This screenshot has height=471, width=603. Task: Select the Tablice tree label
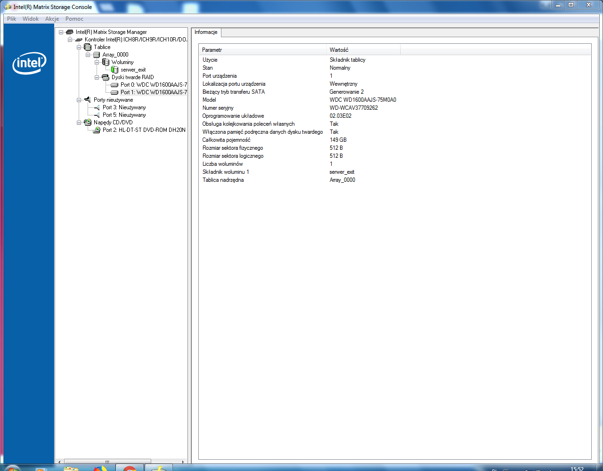click(x=102, y=47)
